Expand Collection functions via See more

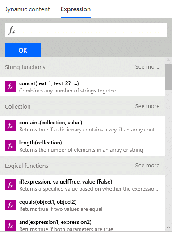coord(147,106)
